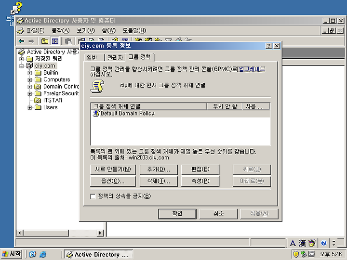Click the '무시 안 함' column header
The height and width of the screenshot is (260, 347).
click(225, 106)
